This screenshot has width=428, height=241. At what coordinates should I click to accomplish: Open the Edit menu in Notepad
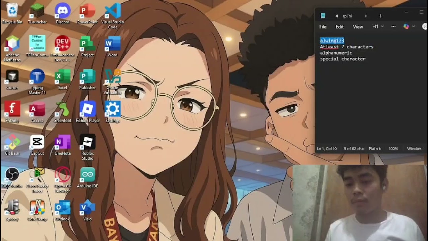pos(340,27)
